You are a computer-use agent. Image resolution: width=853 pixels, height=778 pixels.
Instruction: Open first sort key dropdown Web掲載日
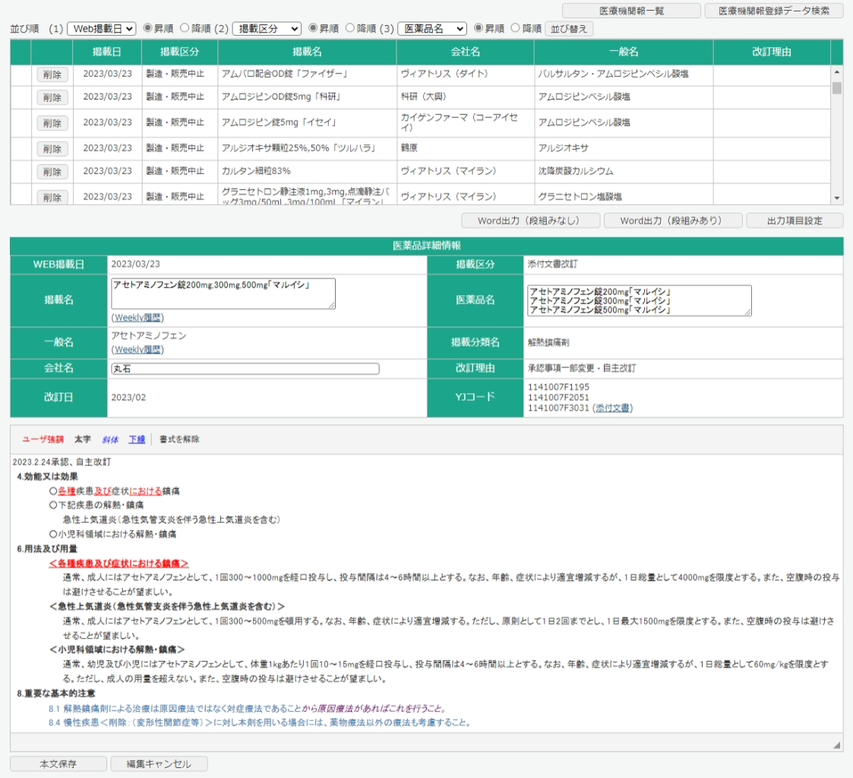pyautogui.click(x=101, y=29)
